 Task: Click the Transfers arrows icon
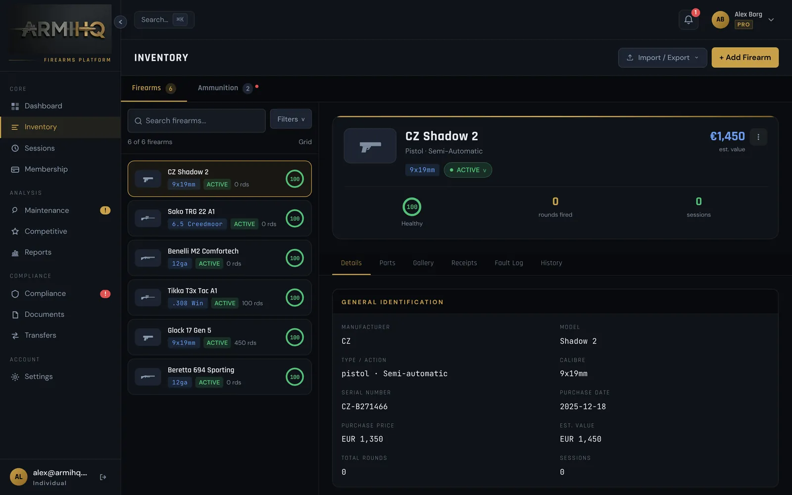tap(15, 335)
